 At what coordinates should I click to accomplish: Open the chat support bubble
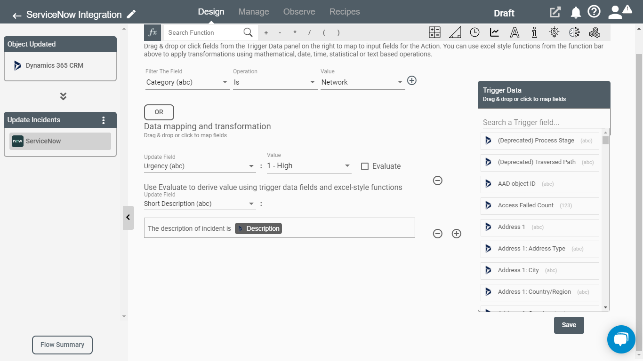(621, 339)
